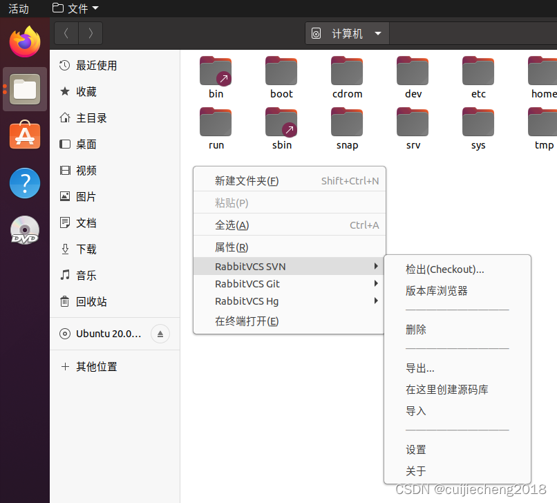Expand RabbitVCS SVN submenu
The width and height of the screenshot is (557, 503).
pos(289,266)
